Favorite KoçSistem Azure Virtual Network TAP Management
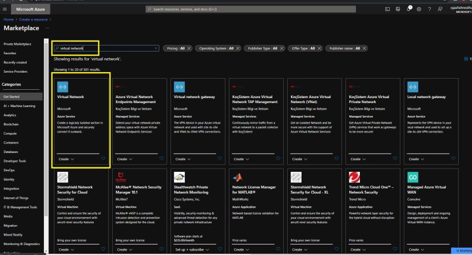 click(278, 159)
